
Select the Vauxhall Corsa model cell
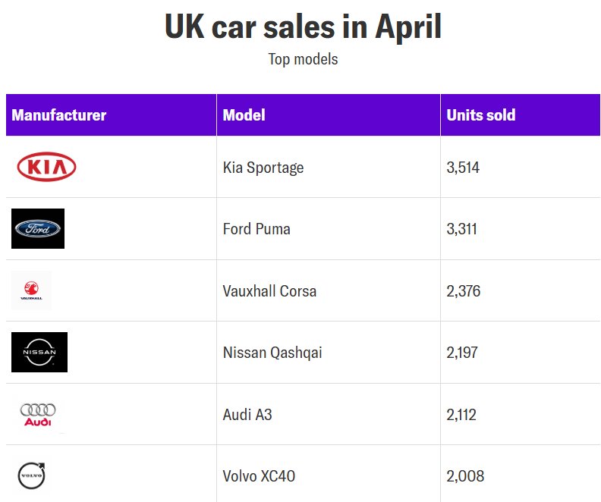coord(269,291)
